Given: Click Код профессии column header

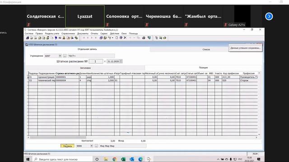Looking at the screenshot, I should [231, 73].
